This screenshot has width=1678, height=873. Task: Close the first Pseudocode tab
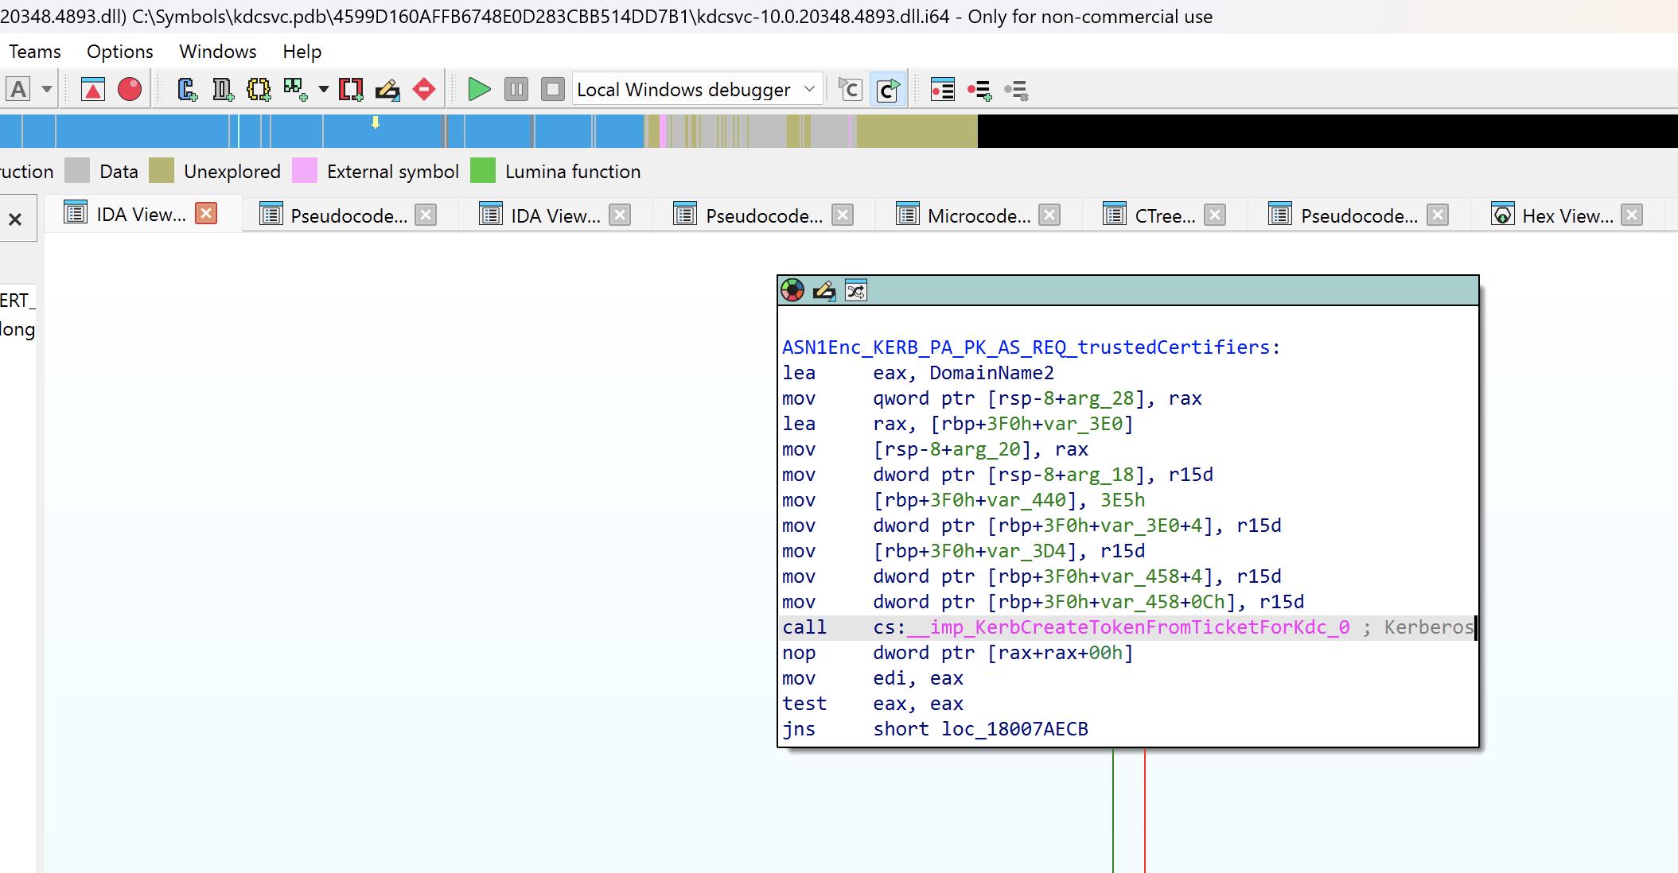[426, 215]
